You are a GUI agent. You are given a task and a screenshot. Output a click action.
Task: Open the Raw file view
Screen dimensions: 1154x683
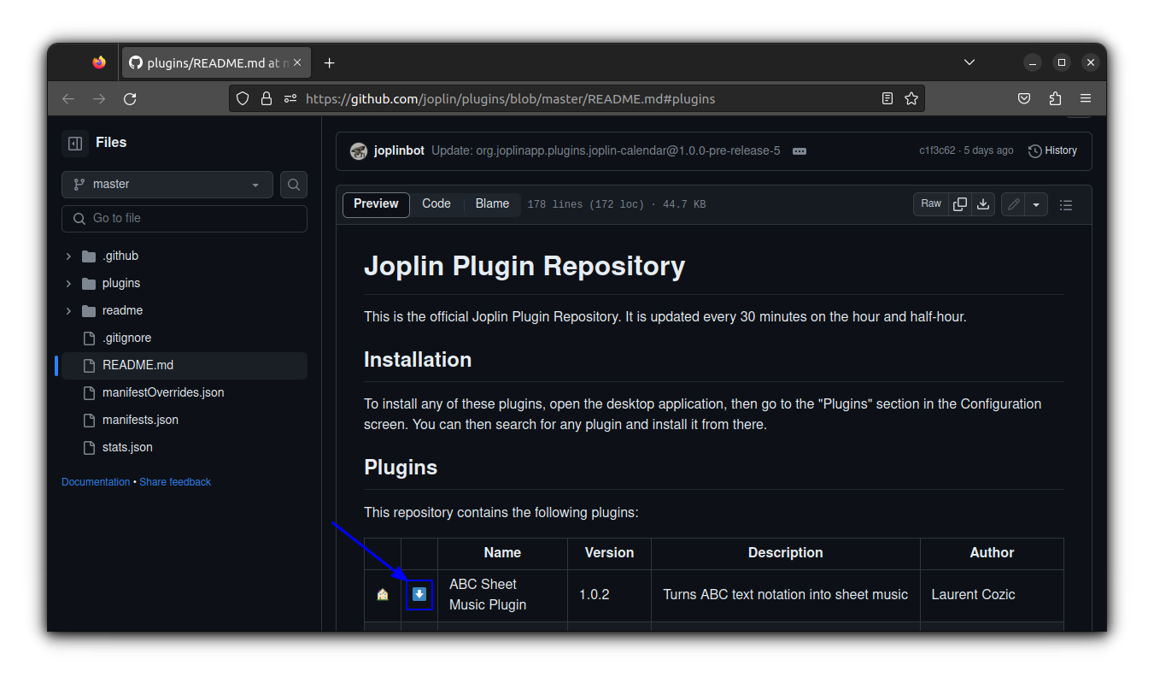click(x=931, y=204)
